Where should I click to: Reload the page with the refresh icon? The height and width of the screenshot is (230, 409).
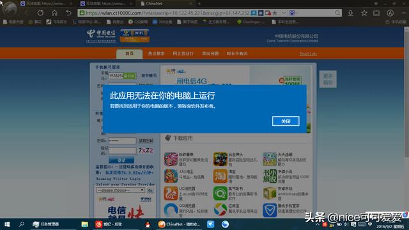(x=40, y=13)
